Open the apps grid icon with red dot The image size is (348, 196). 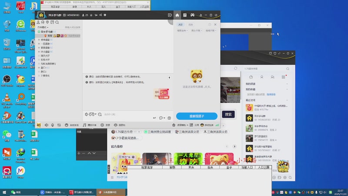[284, 77]
